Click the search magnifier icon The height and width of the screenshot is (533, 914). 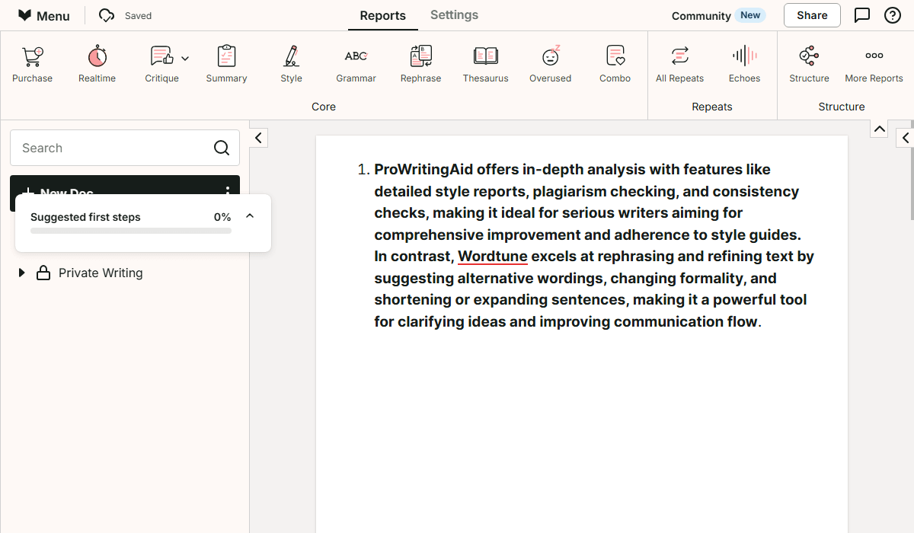click(x=222, y=148)
